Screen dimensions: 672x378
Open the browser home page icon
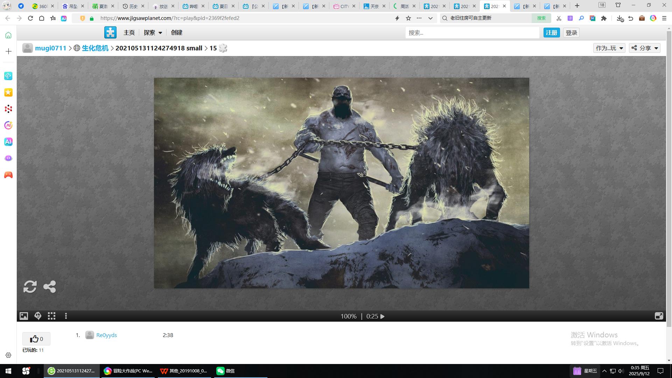tap(42, 18)
